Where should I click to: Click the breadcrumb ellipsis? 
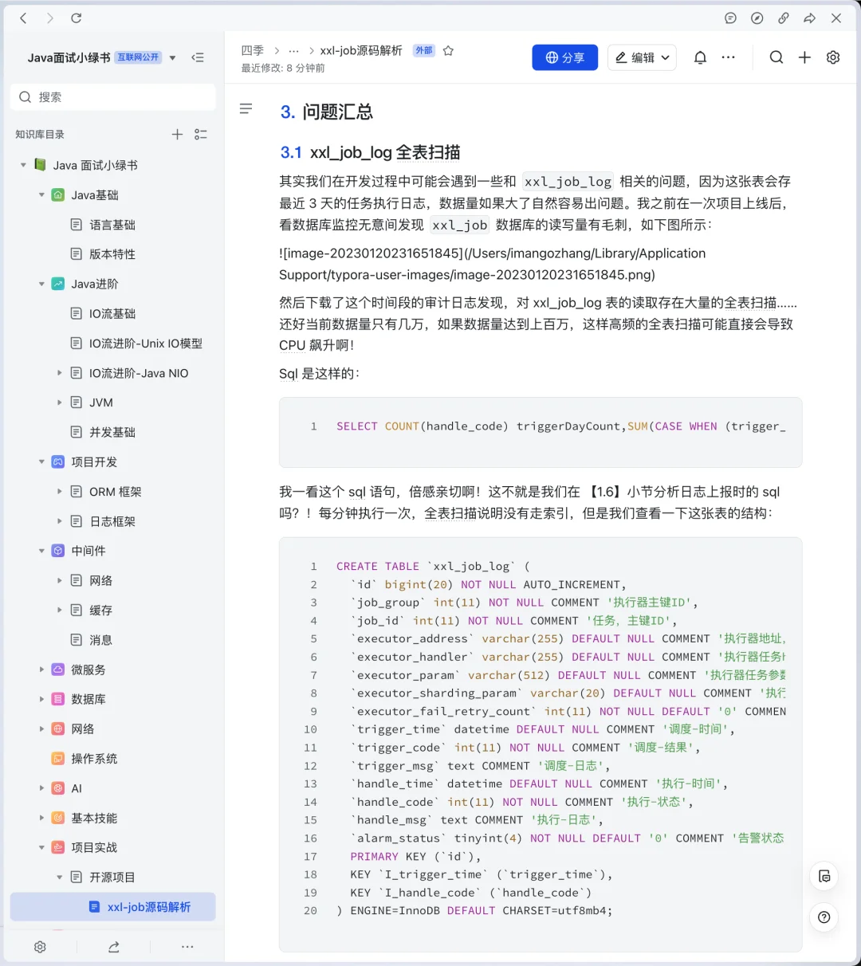(293, 50)
